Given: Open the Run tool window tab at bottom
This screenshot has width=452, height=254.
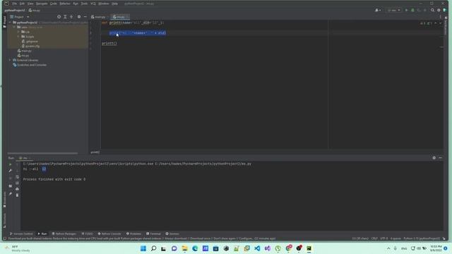Looking at the screenshot, I should (42, 234).
